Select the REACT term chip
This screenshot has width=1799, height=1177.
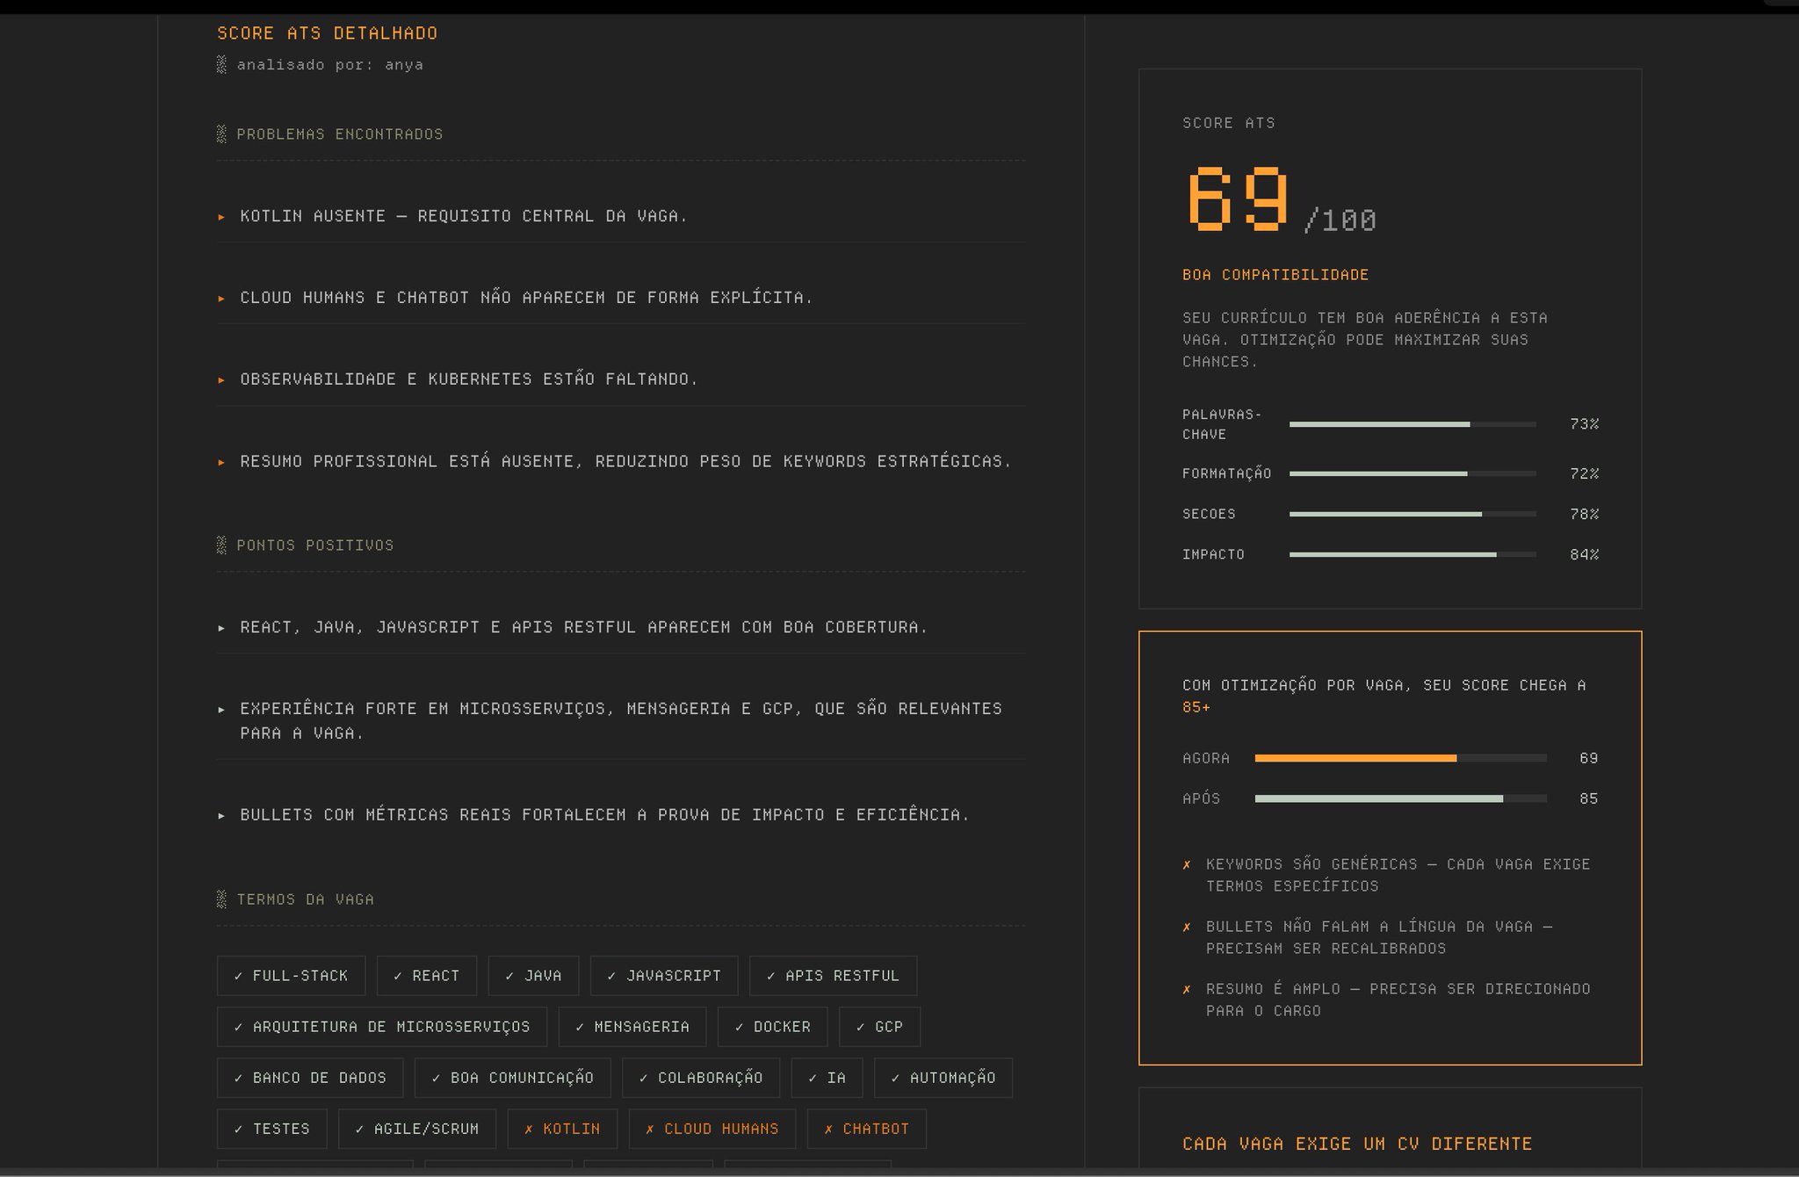427,976
